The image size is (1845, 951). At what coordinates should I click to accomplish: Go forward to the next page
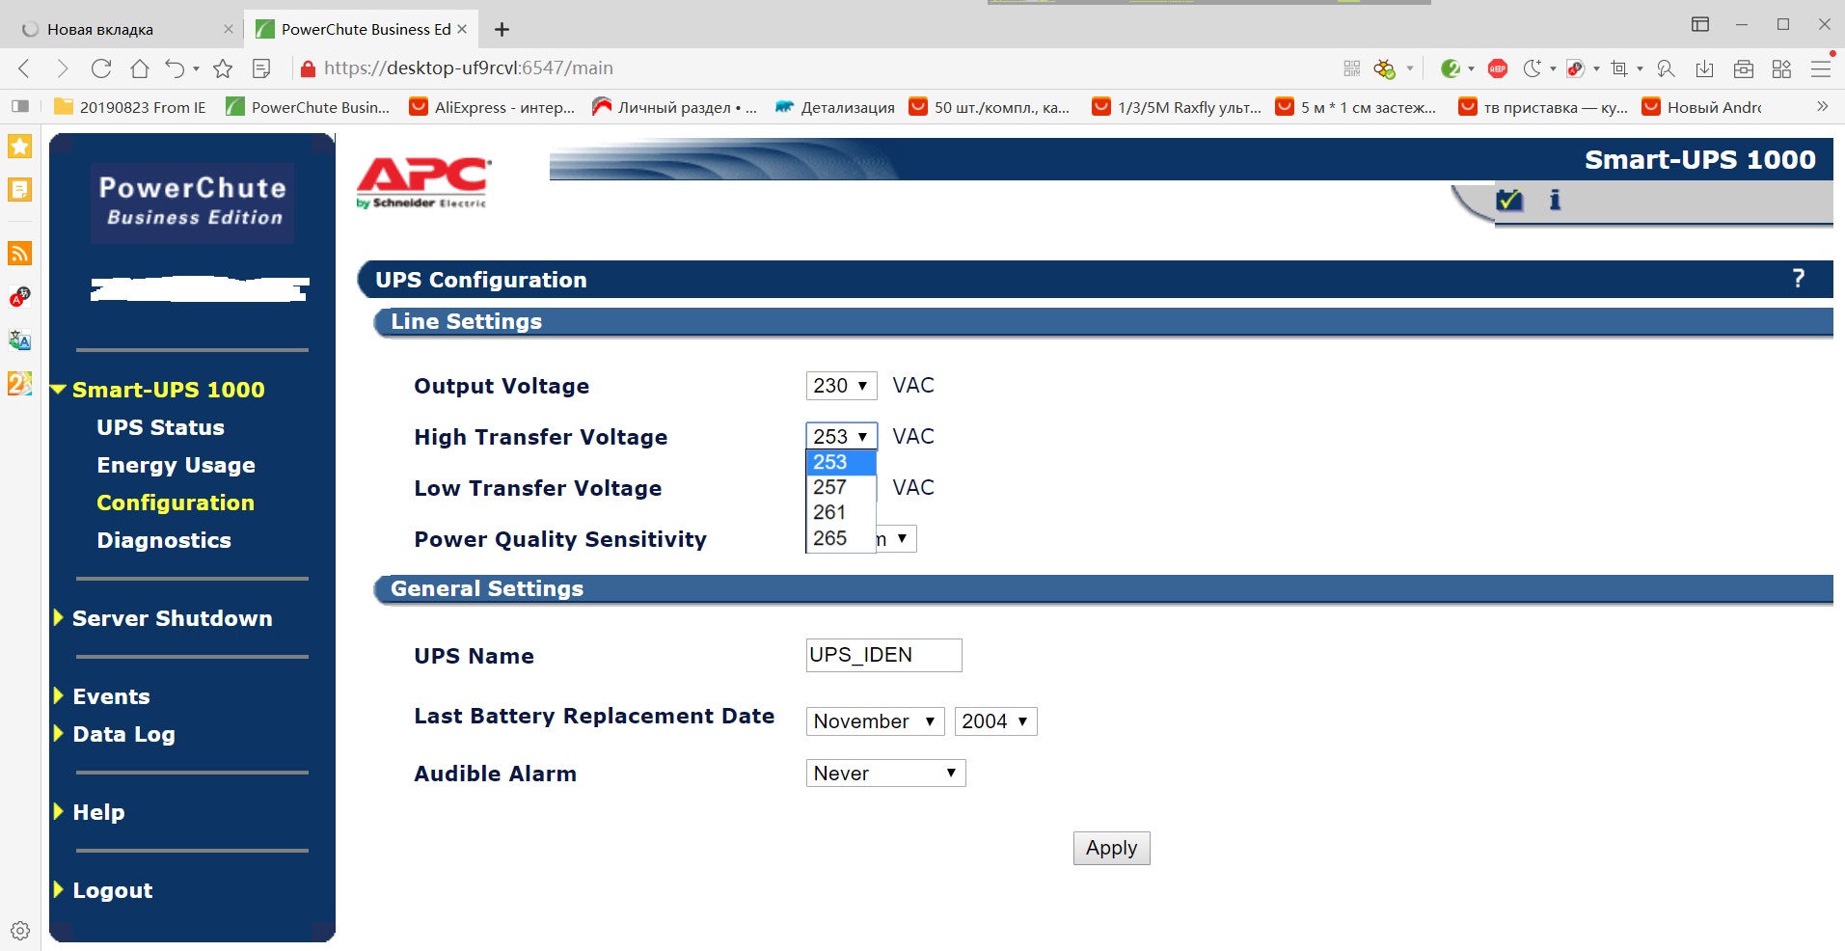coord(63,68)
